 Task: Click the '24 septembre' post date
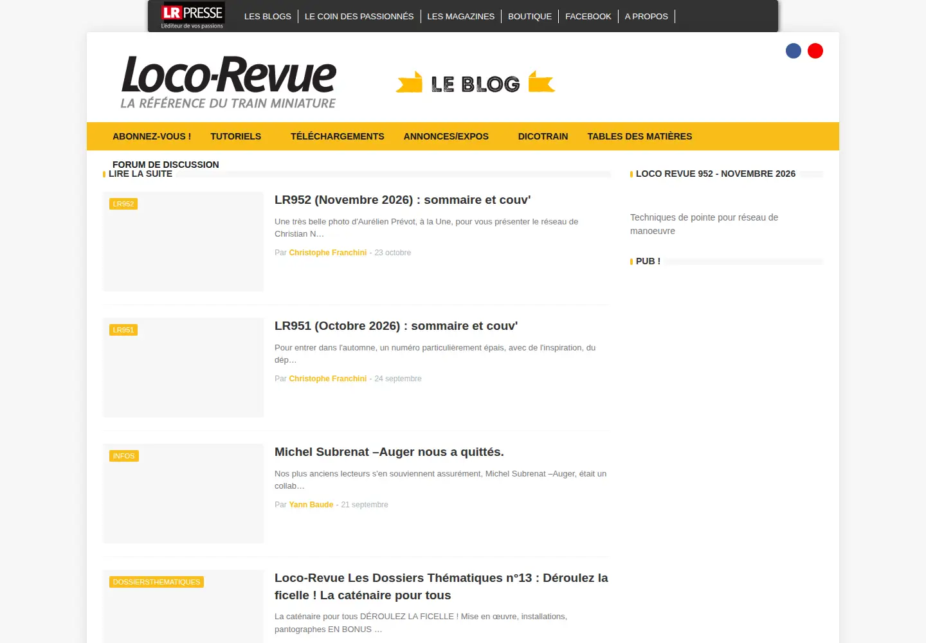[x=398, y=379]
